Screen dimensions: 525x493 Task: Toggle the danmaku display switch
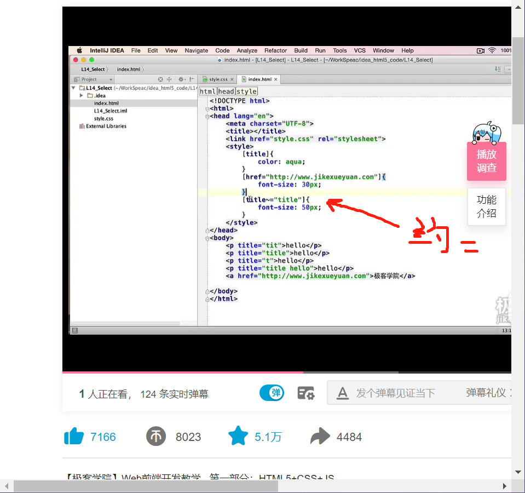click(x=272, y=393)
